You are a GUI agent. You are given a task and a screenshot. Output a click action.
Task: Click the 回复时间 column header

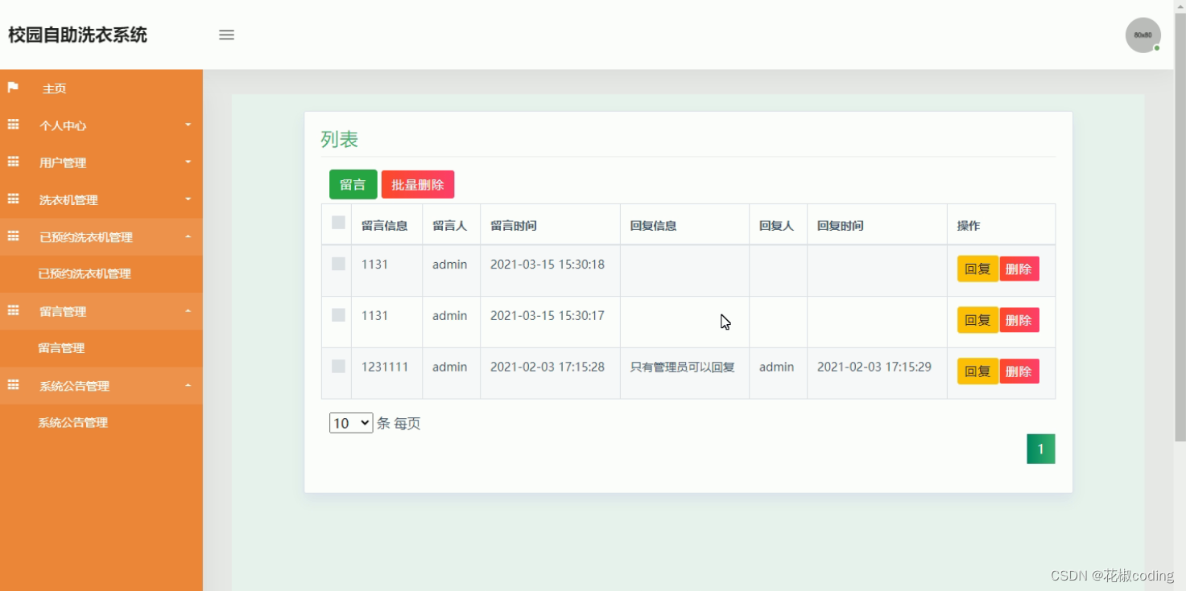(841, 226)
